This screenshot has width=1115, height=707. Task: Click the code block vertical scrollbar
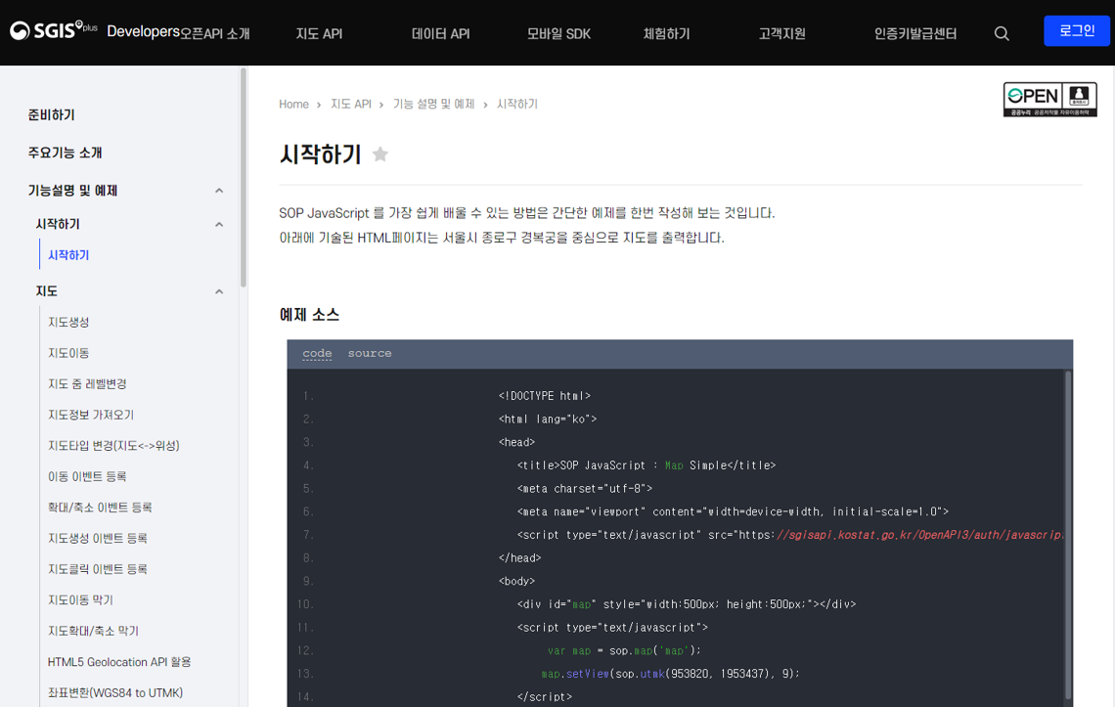click(1067, 534)
